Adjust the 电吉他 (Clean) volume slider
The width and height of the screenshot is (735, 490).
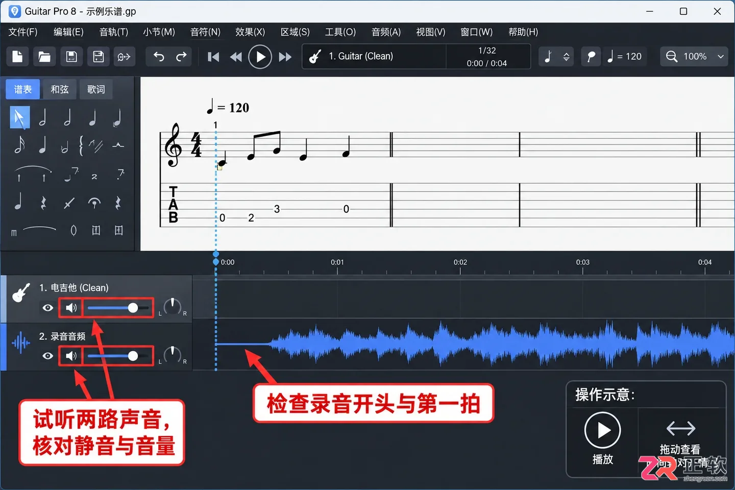(x=118, y=308)
